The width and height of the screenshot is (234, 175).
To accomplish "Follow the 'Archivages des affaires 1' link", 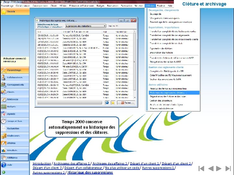I will [71, 164].
